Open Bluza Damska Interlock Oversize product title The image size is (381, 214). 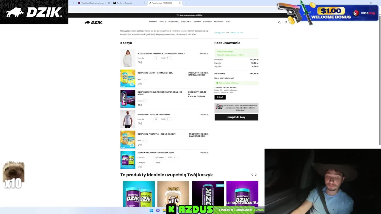click(x=161, y=53)
